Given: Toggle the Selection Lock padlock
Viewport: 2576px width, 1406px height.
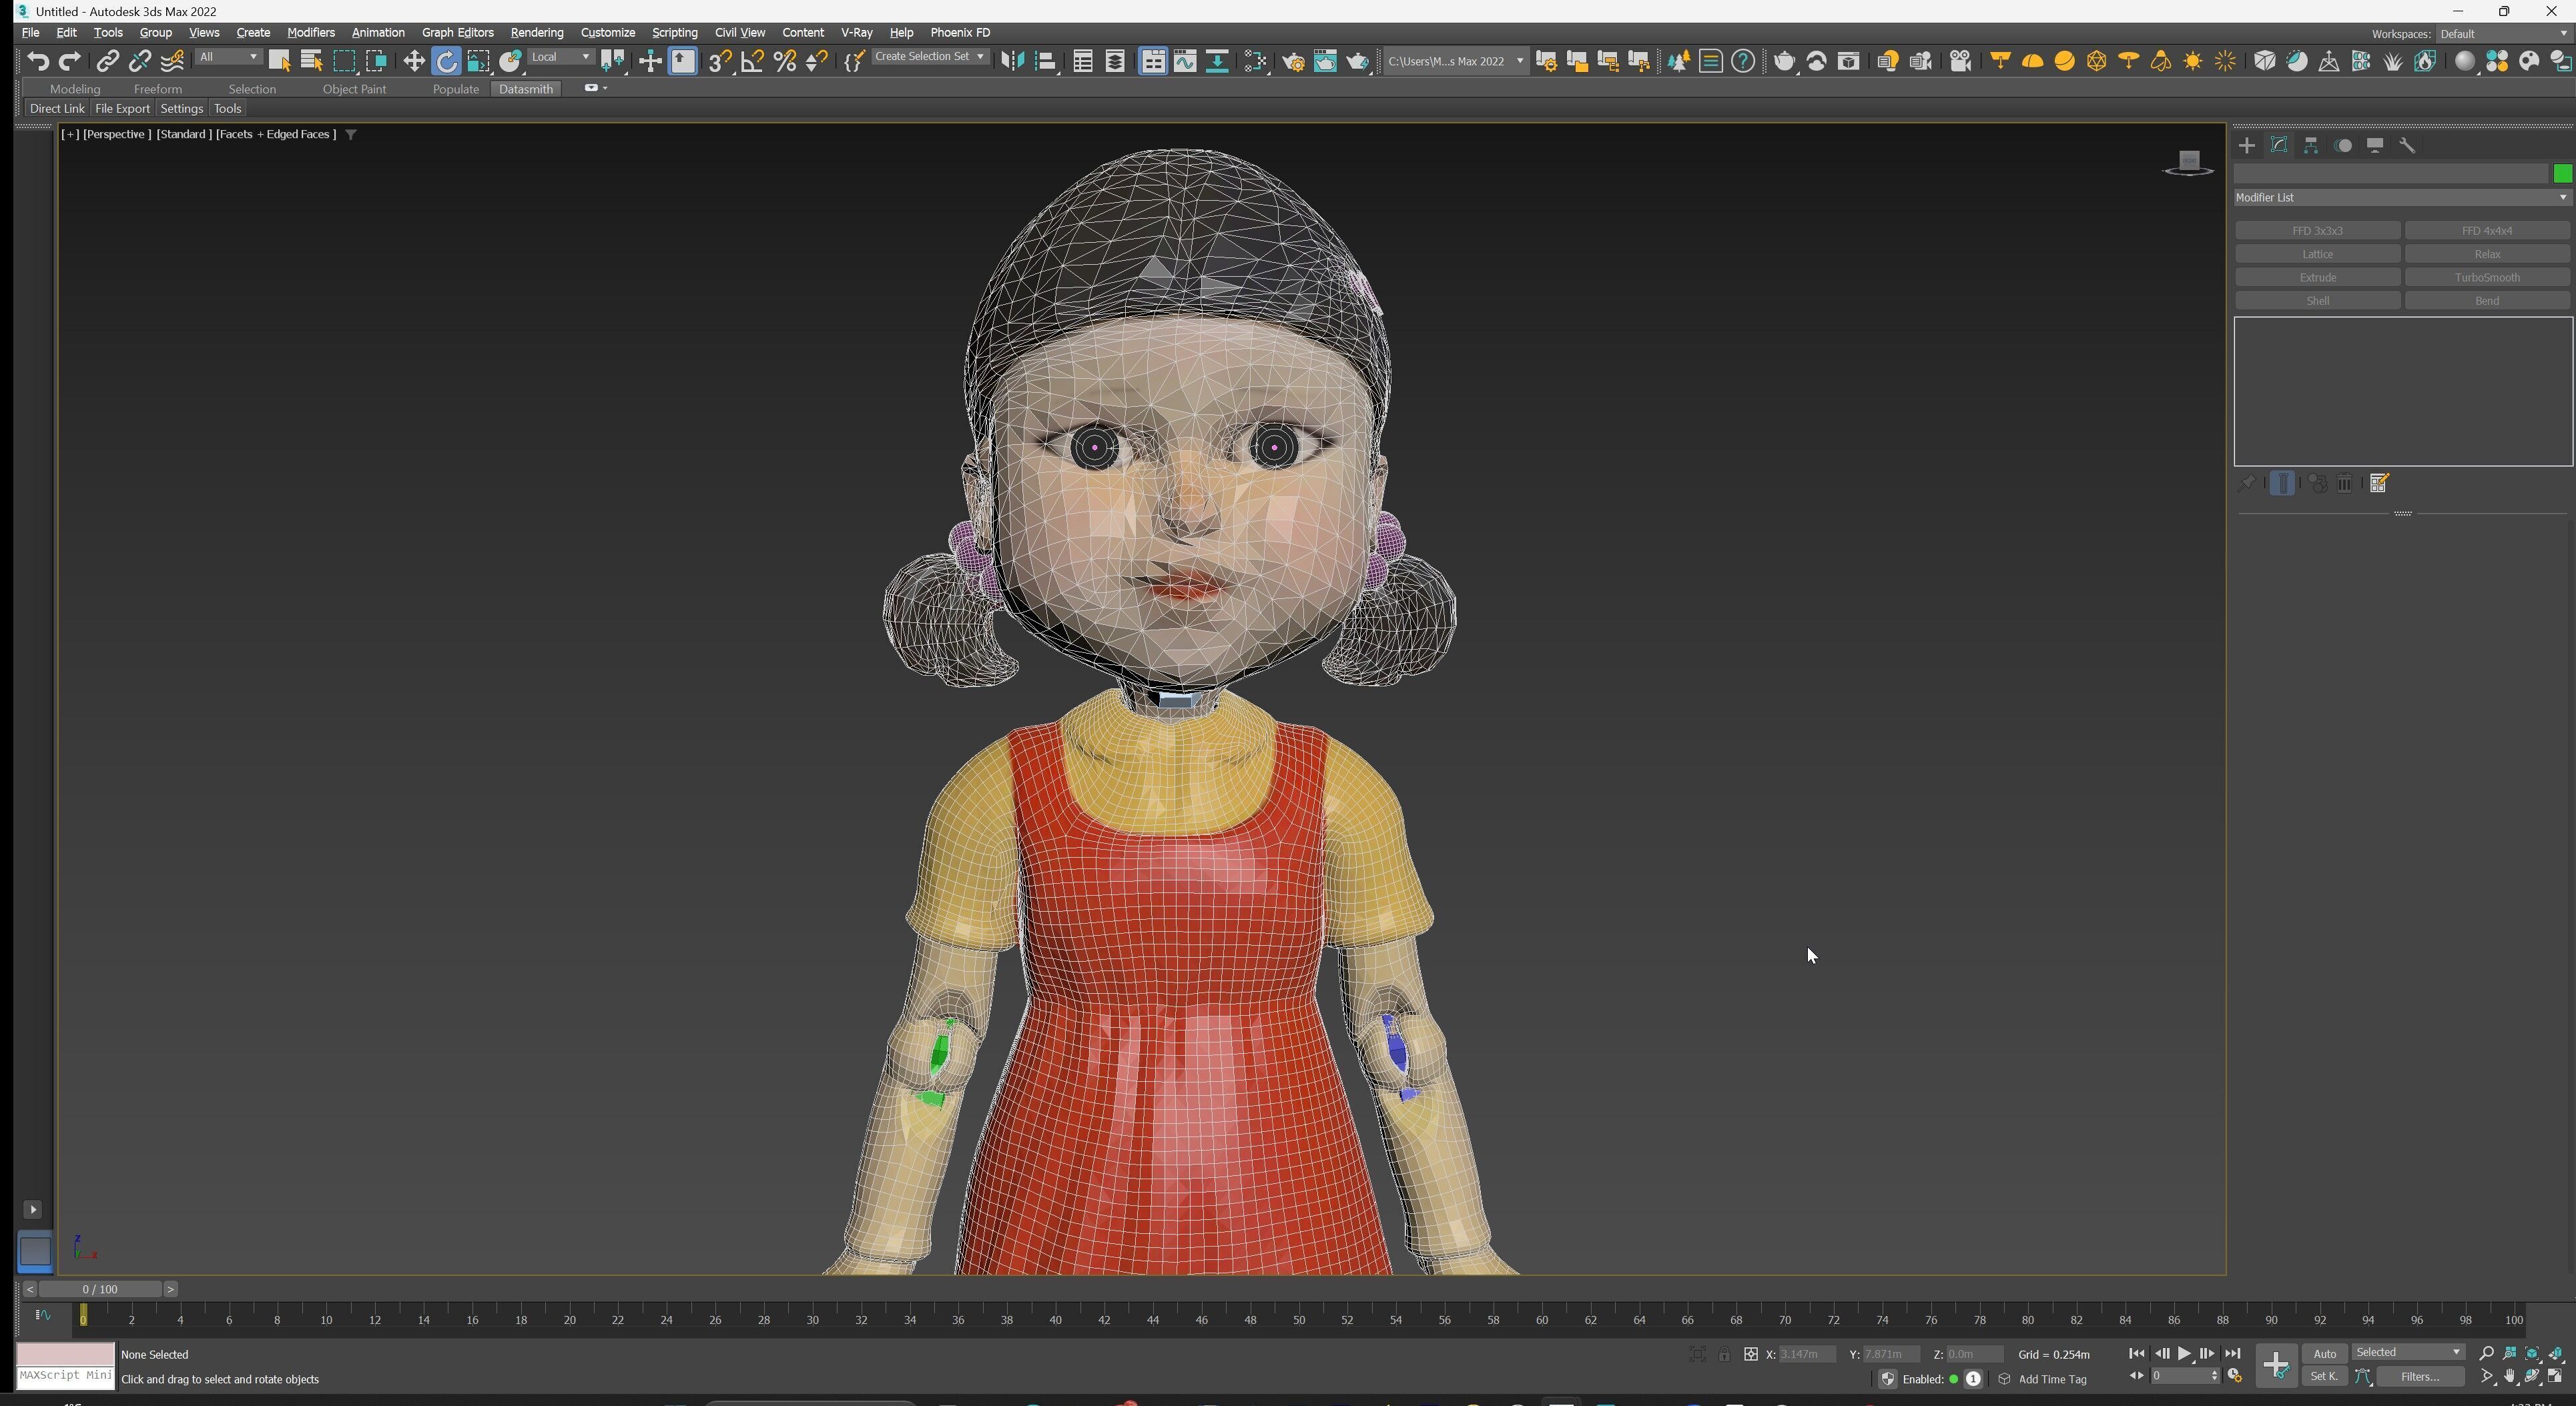Looking at the screenshot, I should point(1724,1354).
